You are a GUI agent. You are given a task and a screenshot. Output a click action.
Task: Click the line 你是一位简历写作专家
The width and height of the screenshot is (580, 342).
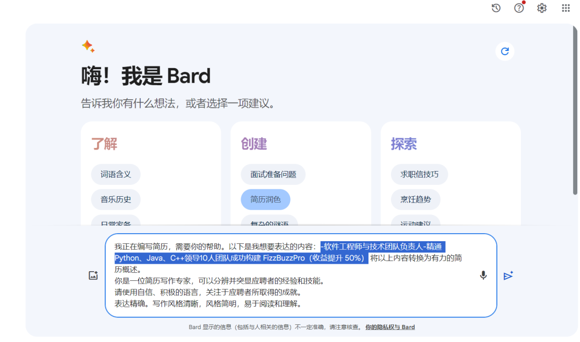[221, 281]
